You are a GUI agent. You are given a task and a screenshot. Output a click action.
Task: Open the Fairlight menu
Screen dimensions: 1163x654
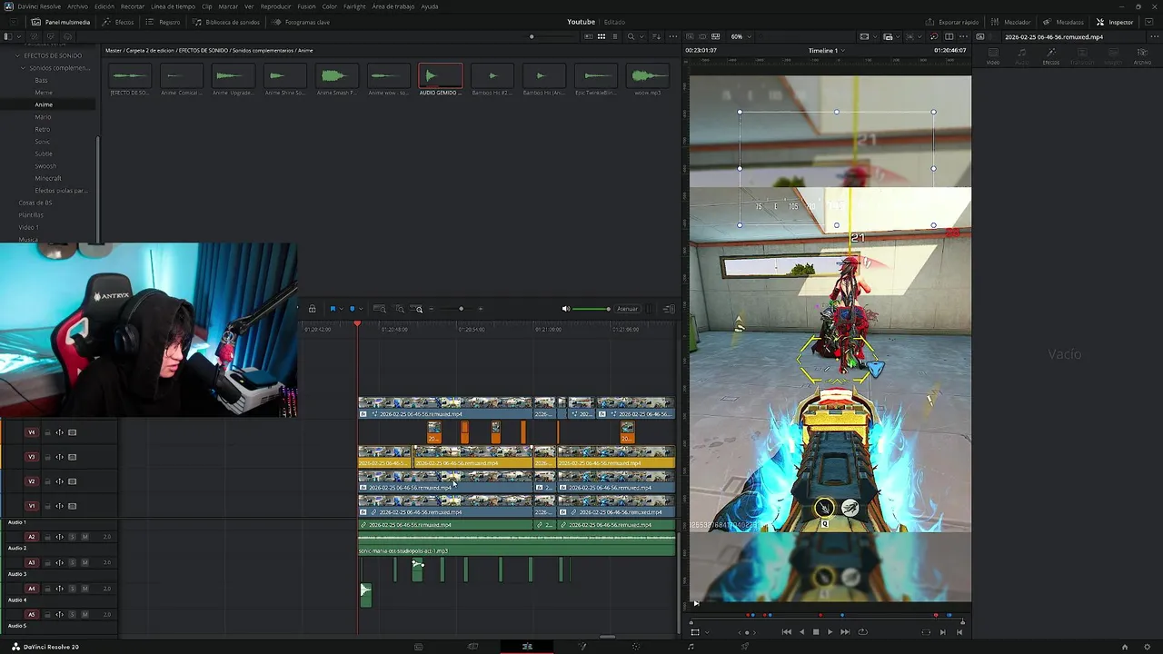(354, 6)
